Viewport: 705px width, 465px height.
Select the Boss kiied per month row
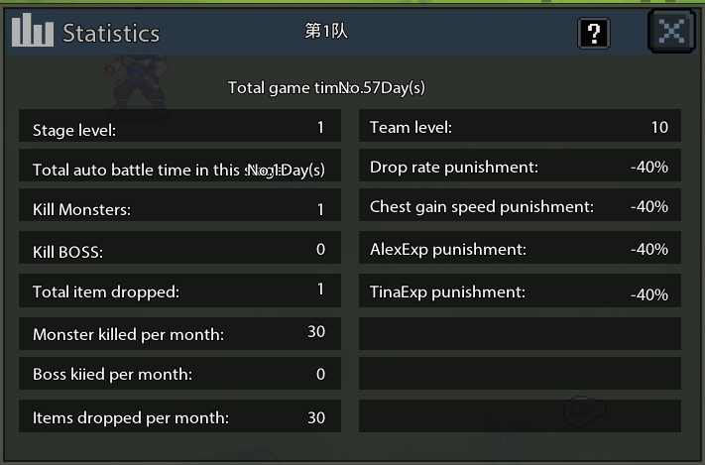(x=179, y=375)
